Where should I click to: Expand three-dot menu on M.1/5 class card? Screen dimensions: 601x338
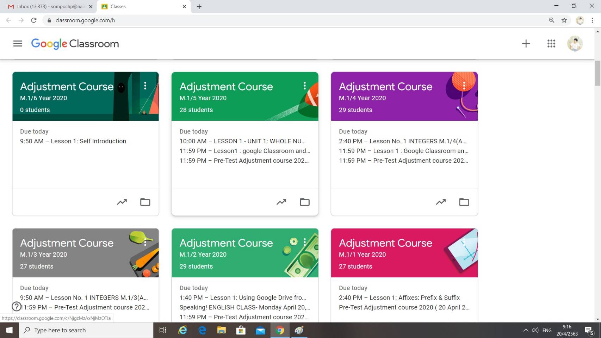tap(305, 86)
